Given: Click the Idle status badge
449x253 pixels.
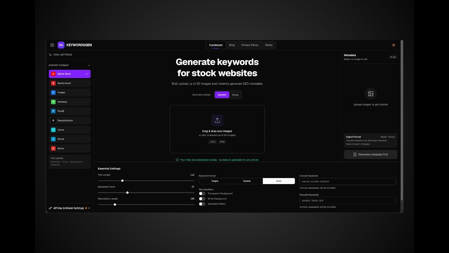Looking at the screenshot, I should (393, 57).
